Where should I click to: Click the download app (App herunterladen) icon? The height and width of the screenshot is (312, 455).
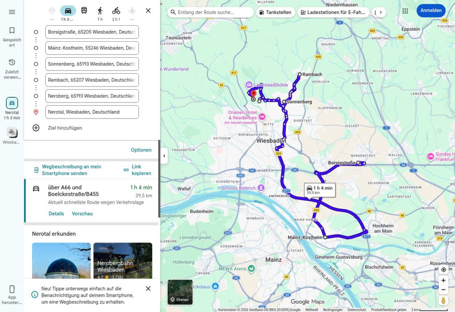tap(12, 289)
